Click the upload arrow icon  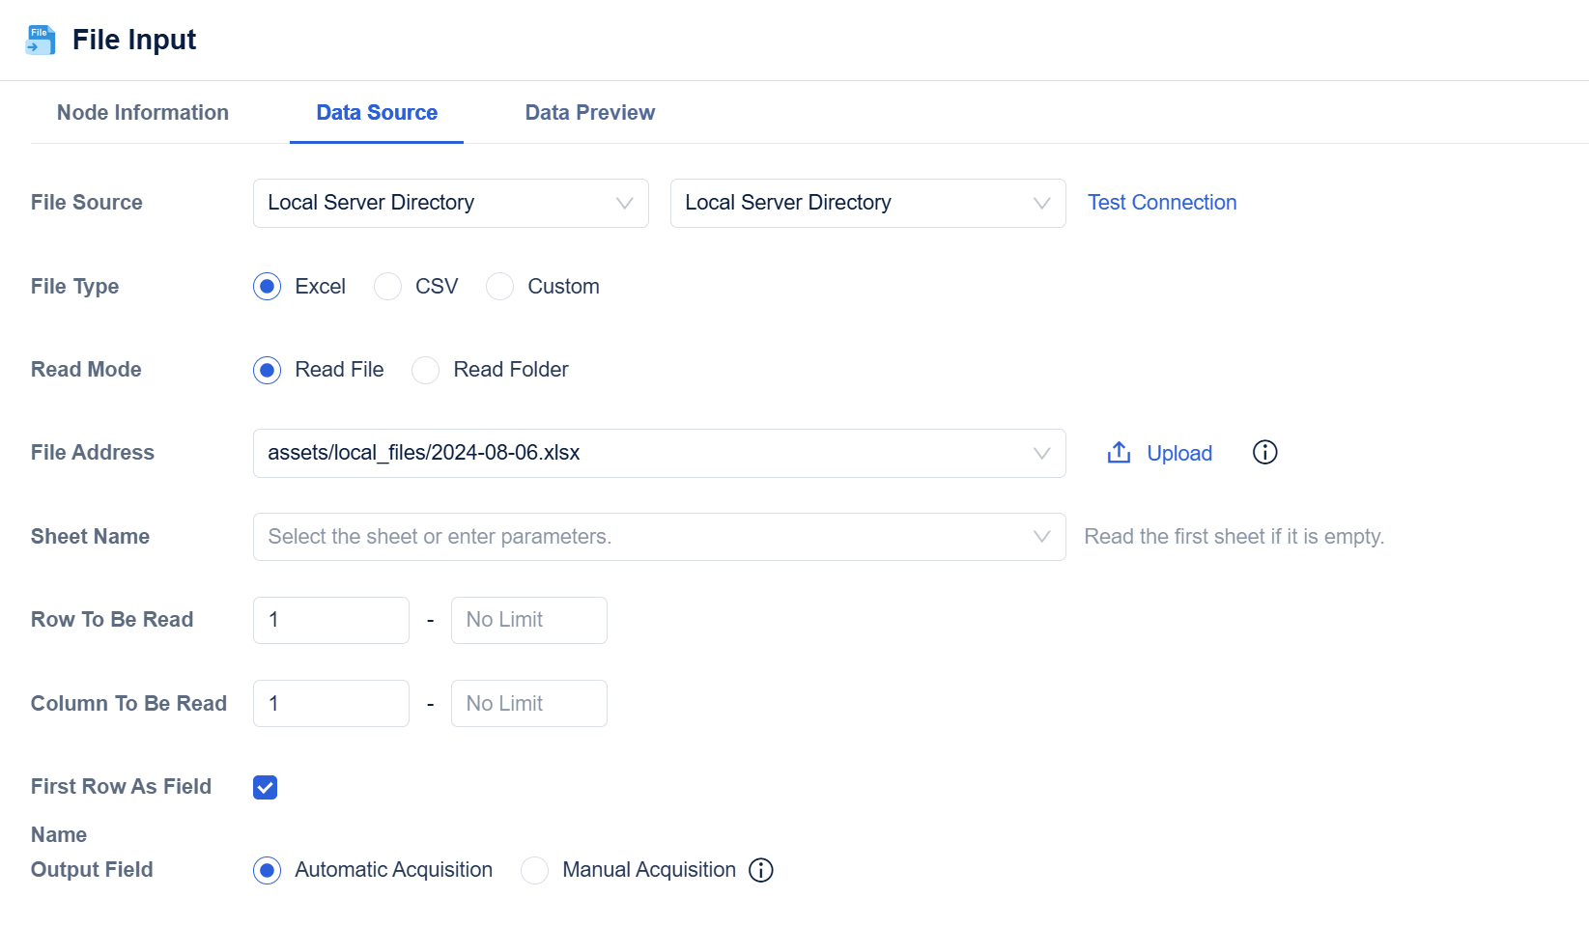[1119, 453]
